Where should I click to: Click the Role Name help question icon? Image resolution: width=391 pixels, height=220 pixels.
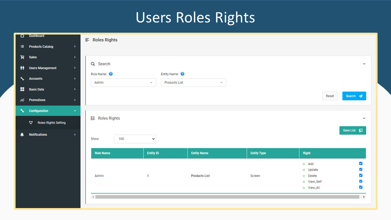point(111,74)
